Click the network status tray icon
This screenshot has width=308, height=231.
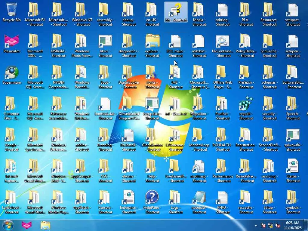click(270, 226)
